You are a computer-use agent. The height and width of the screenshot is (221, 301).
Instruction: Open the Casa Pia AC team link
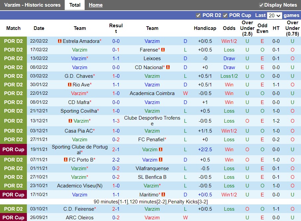point(79,131)
